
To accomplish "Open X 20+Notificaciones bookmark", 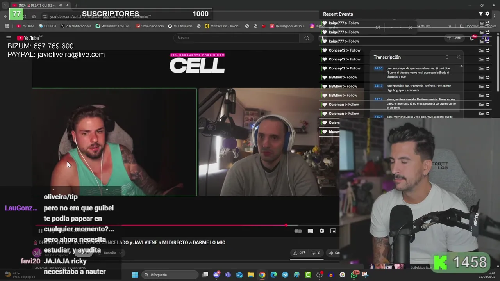I will coord(76,26).
